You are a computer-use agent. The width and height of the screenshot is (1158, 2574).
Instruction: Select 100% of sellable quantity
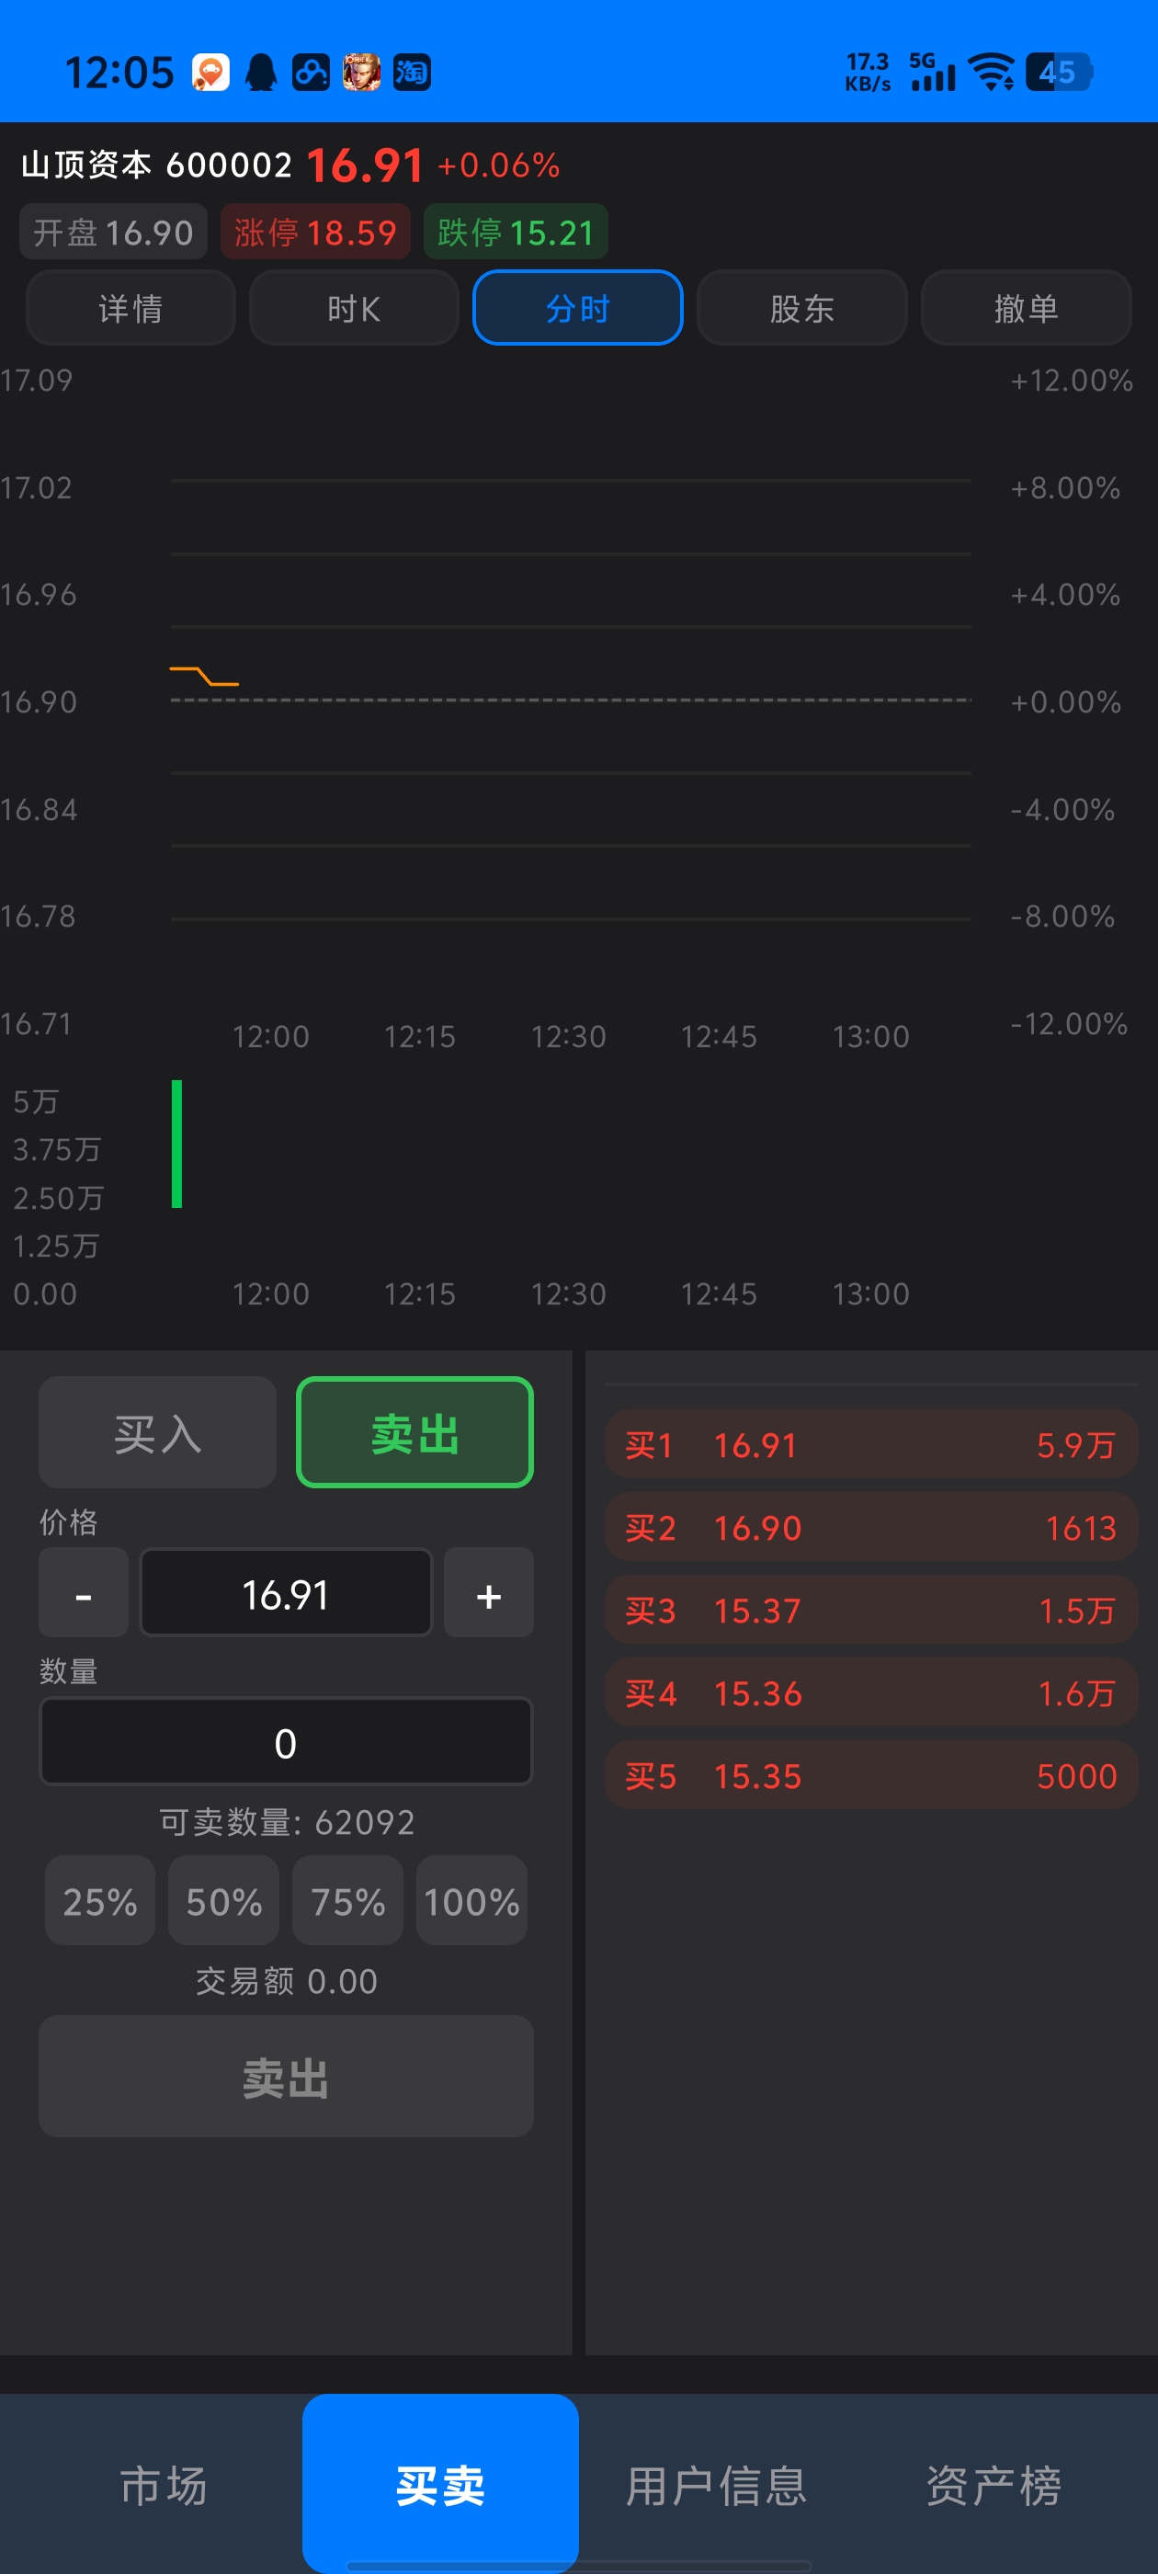471,1900
